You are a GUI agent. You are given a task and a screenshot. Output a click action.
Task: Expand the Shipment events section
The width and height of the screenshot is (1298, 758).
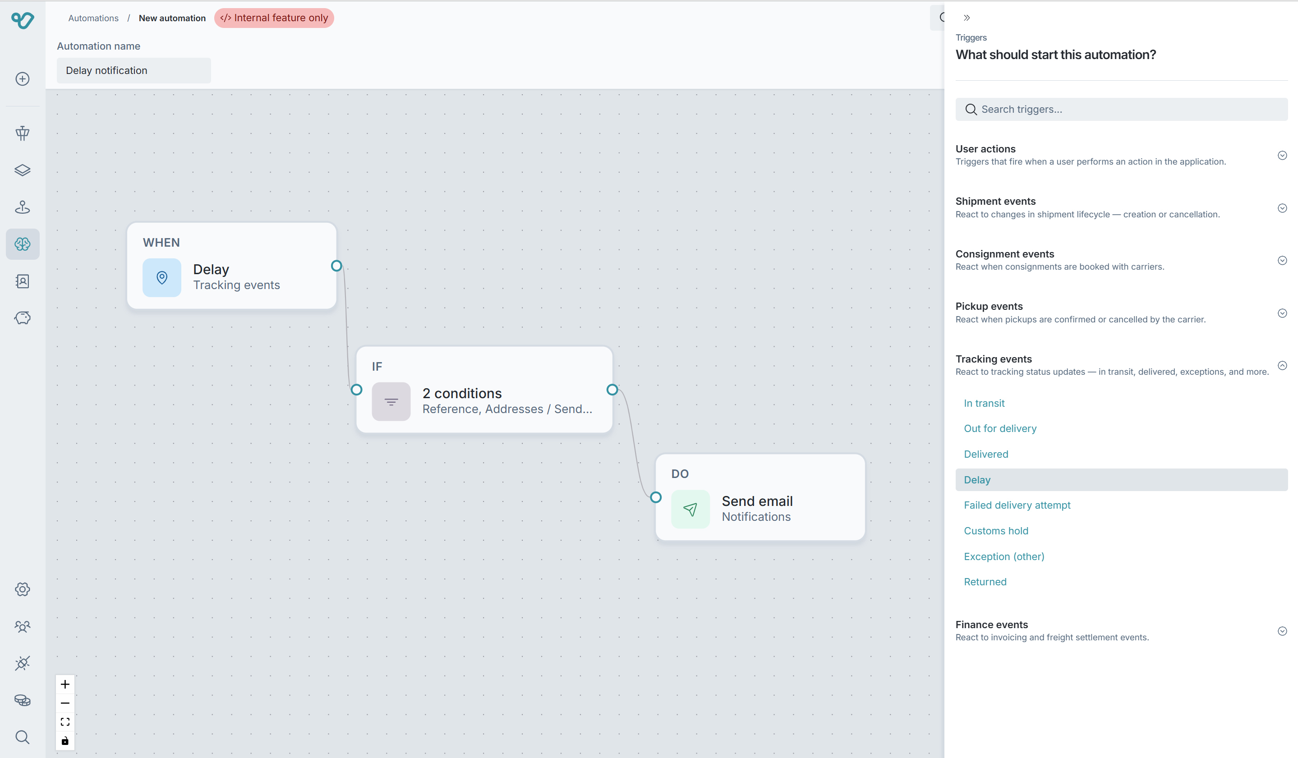(x=1281, y=208)
